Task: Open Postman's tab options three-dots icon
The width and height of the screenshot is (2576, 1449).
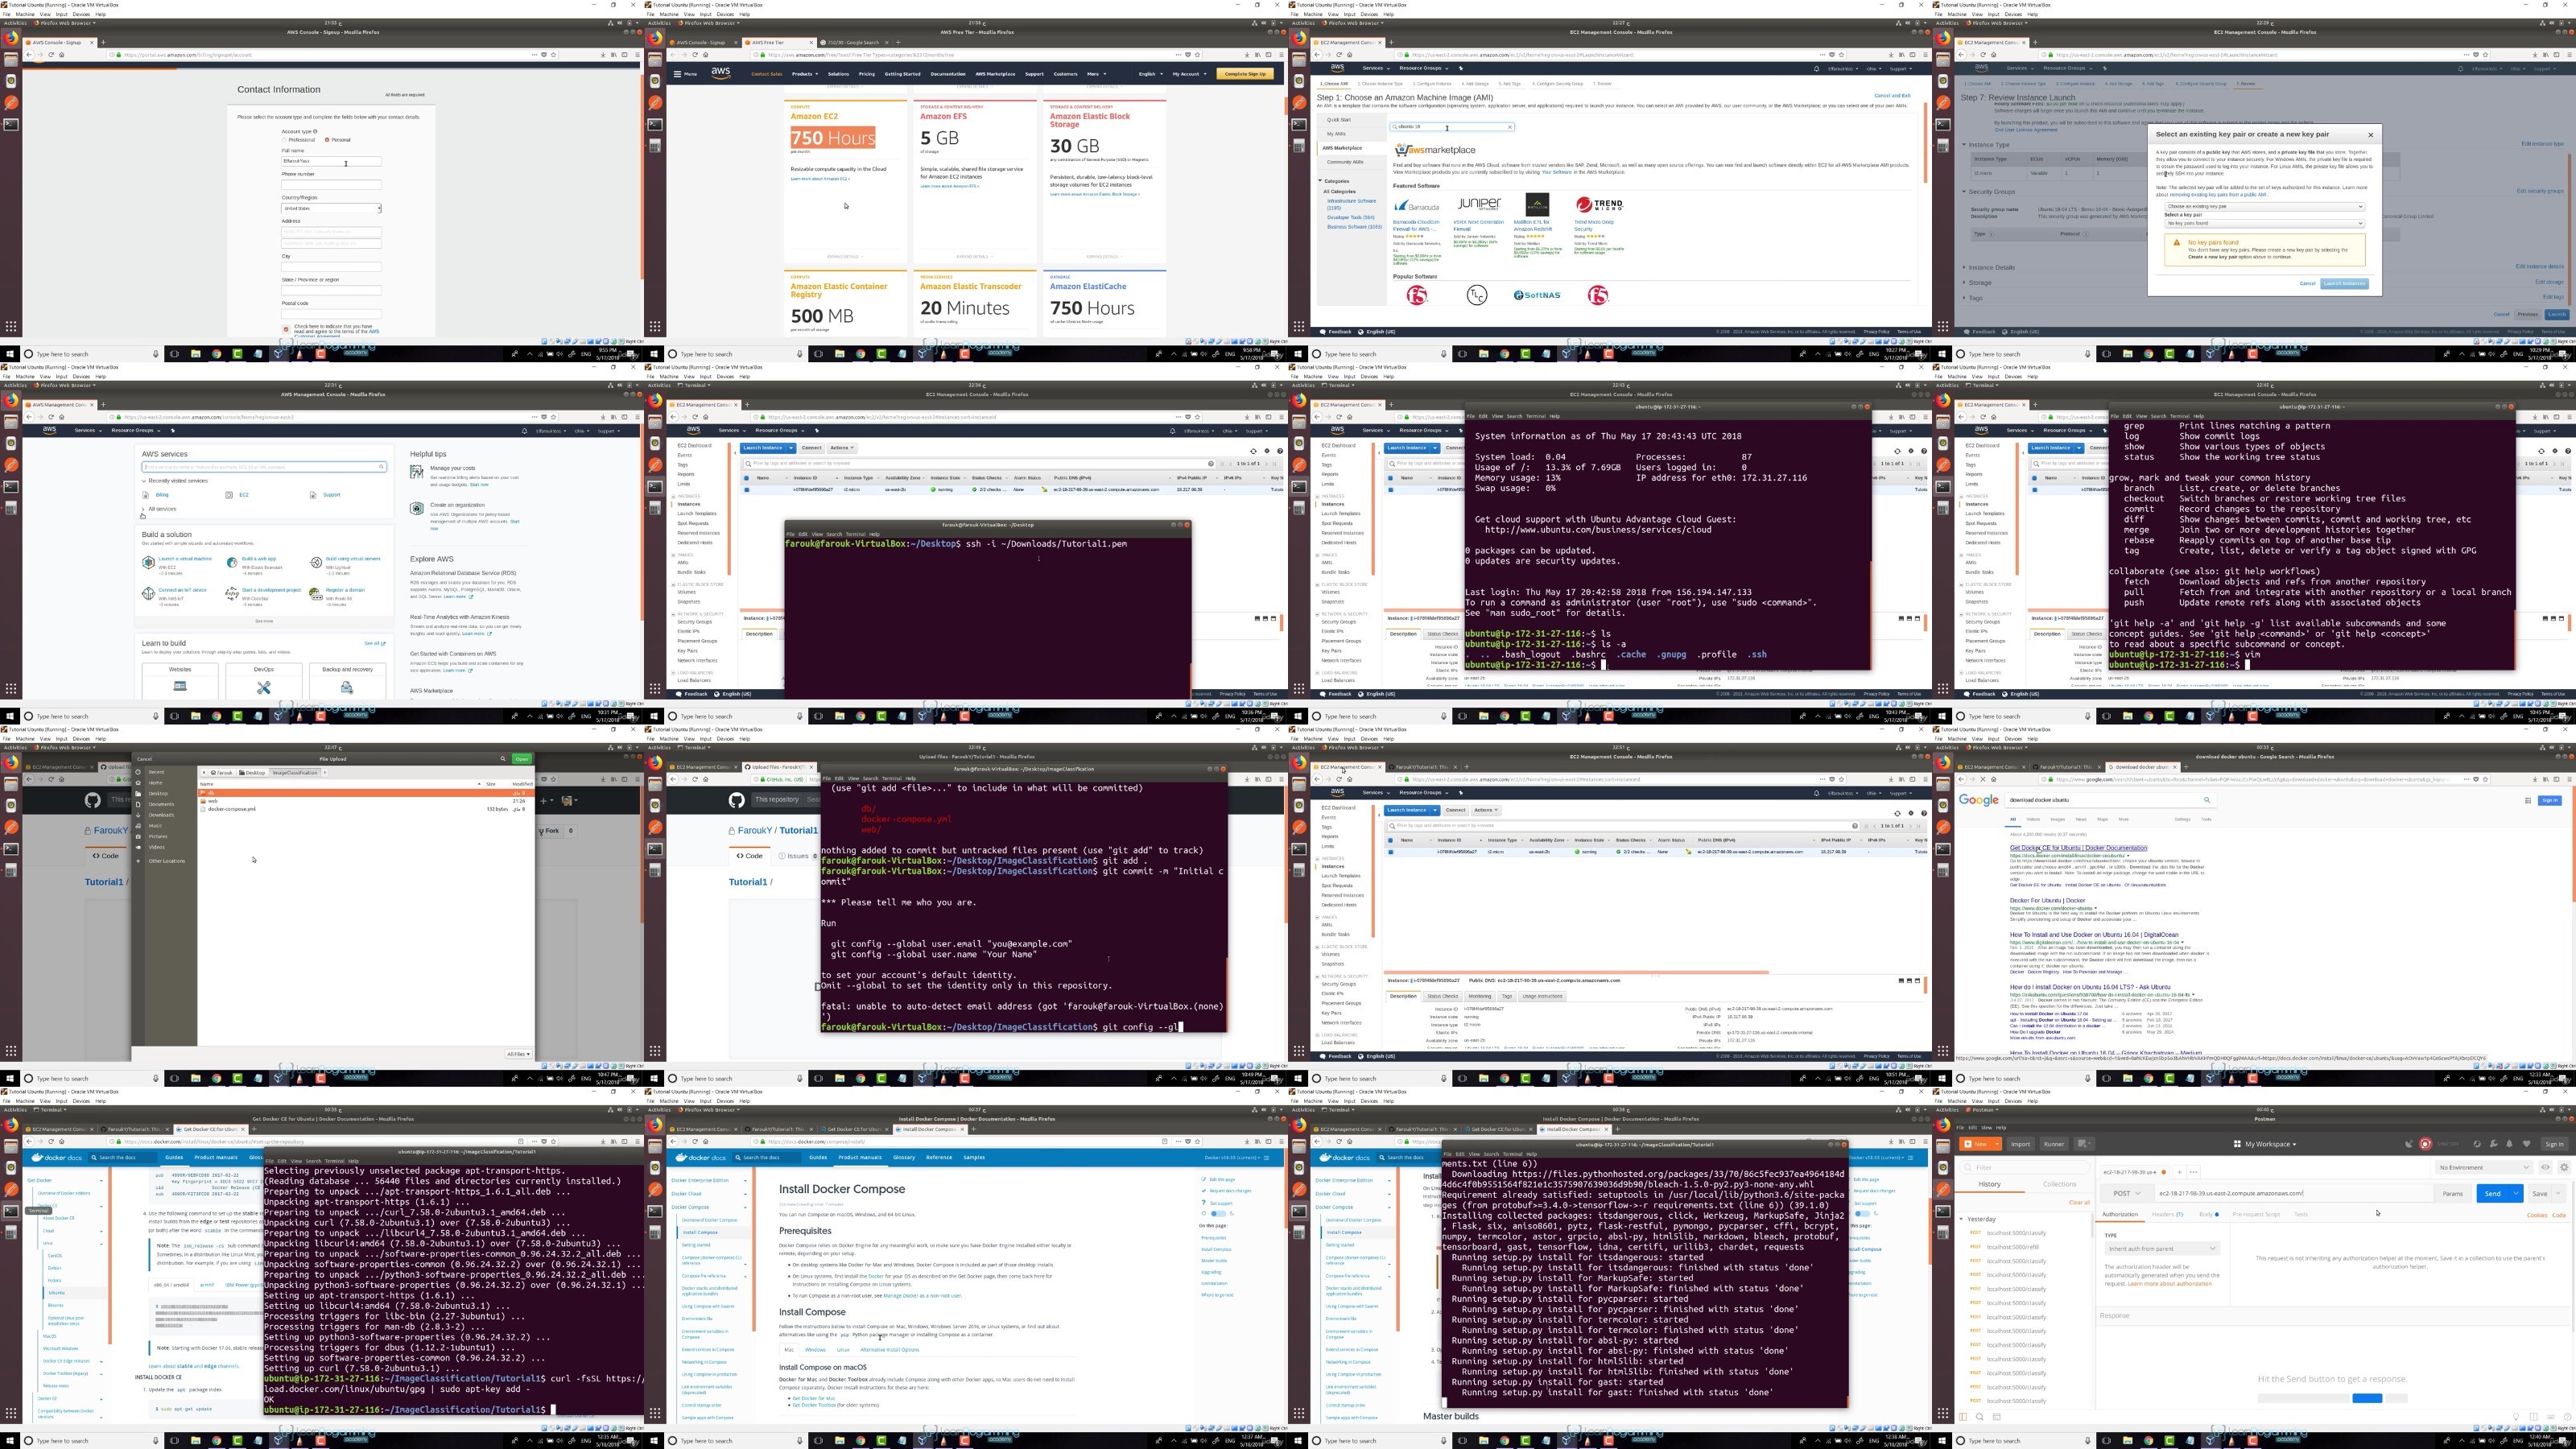Action: (x=2193, y=1172)
